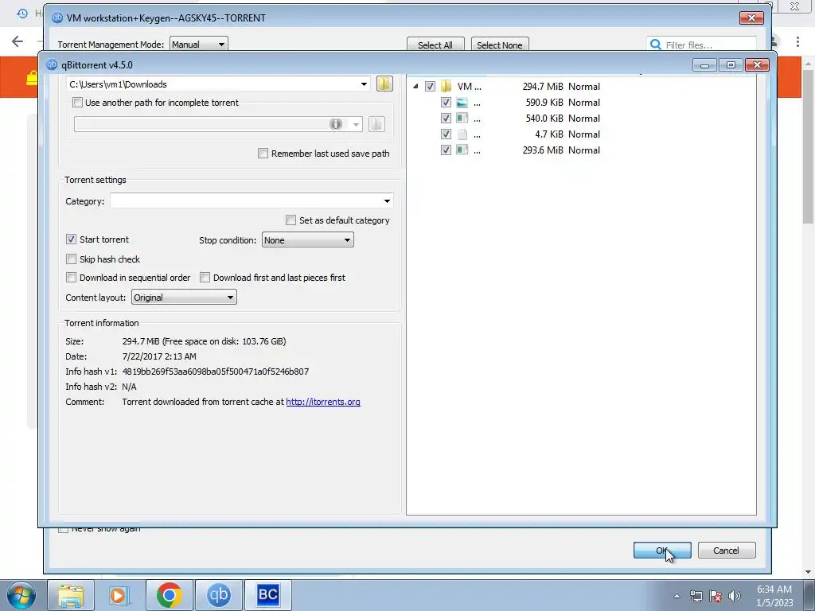
Task: Click the image file icon in 590.9 KiB row
Action: [x=462, y=103]
